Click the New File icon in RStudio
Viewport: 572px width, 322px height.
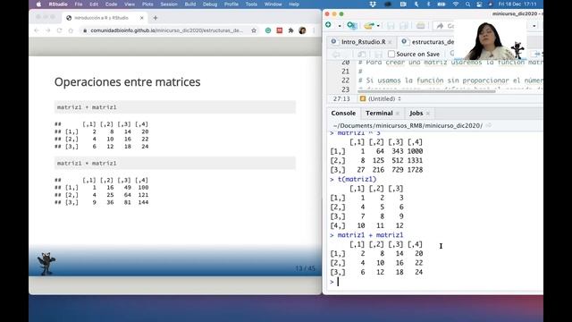point(328,25)
